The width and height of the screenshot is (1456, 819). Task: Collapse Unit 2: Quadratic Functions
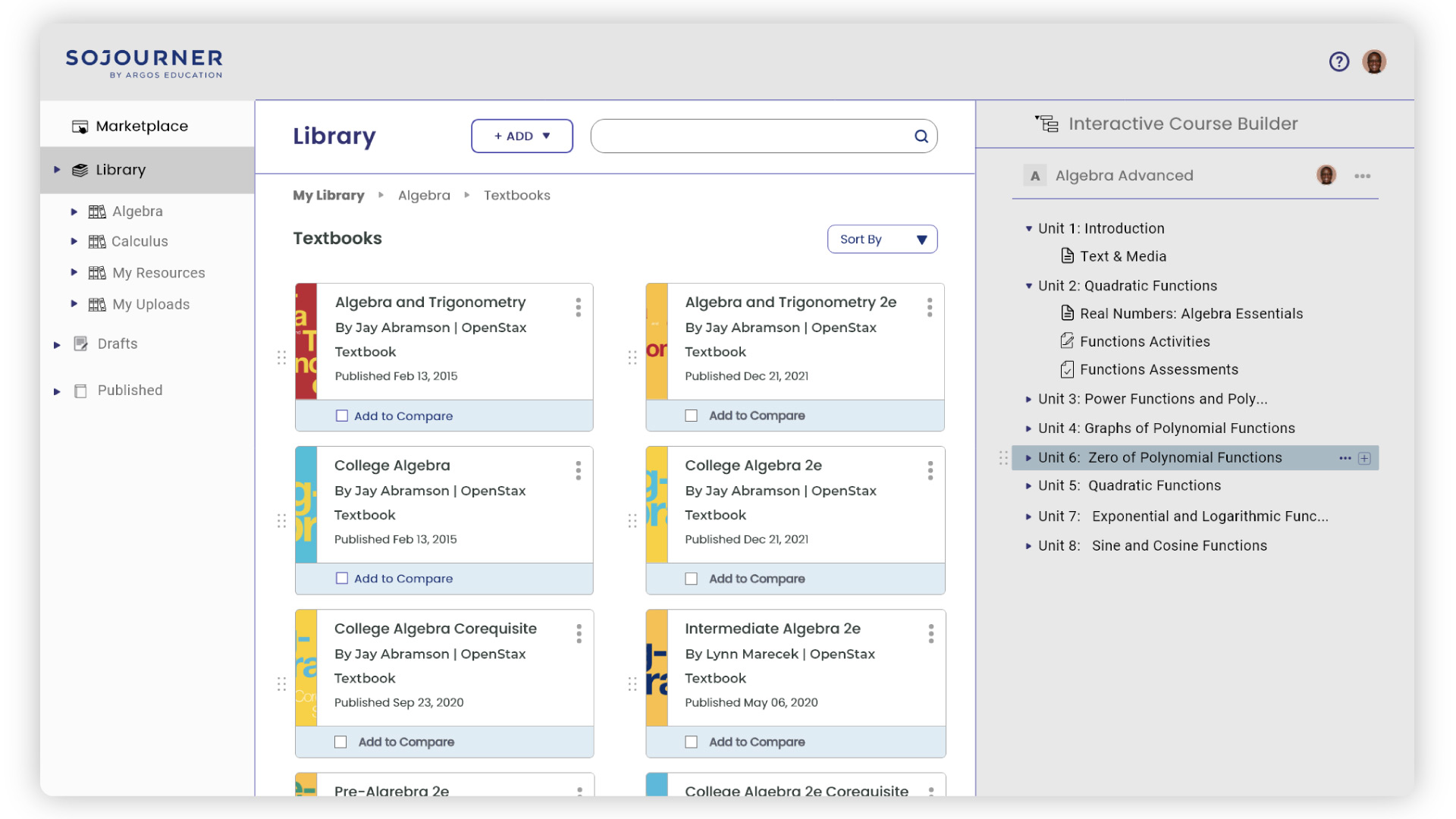pyautogui.click(x=1029, y=286)
